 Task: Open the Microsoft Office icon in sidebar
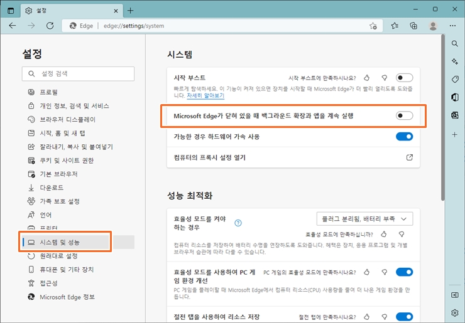click(x=454, y=97)
